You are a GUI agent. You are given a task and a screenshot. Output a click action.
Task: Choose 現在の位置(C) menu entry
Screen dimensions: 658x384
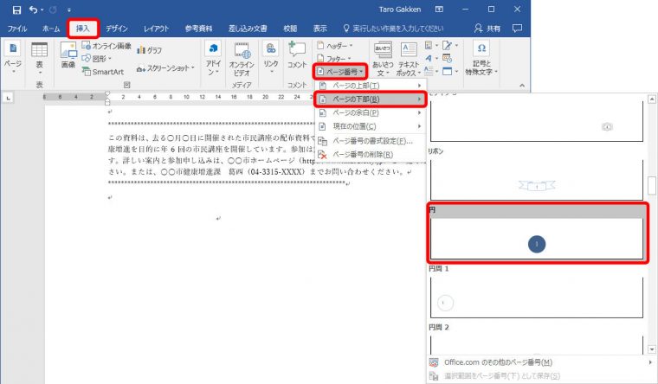(371, 126)
